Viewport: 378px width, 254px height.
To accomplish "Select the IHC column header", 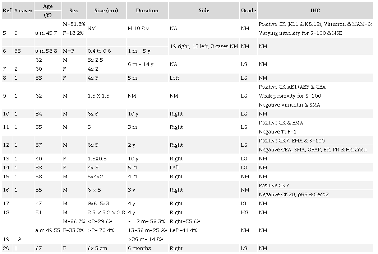I will [x=315, y=10].
